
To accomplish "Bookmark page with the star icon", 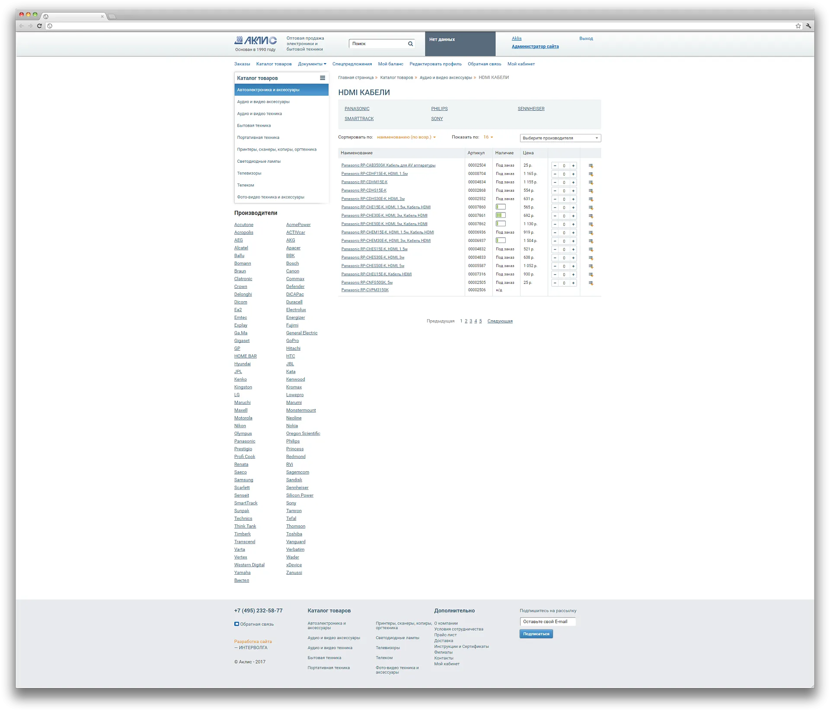I will click(x=798, y=26).
